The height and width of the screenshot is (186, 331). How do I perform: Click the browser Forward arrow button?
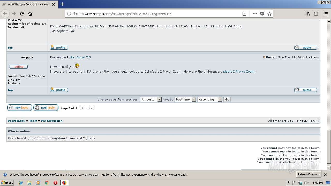point(14,14)
